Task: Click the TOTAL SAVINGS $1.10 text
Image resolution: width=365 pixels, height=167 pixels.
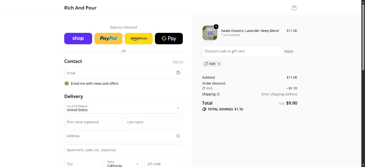Action: [225, 109]
